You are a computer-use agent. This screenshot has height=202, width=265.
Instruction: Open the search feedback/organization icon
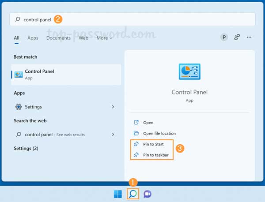(237, 37)
